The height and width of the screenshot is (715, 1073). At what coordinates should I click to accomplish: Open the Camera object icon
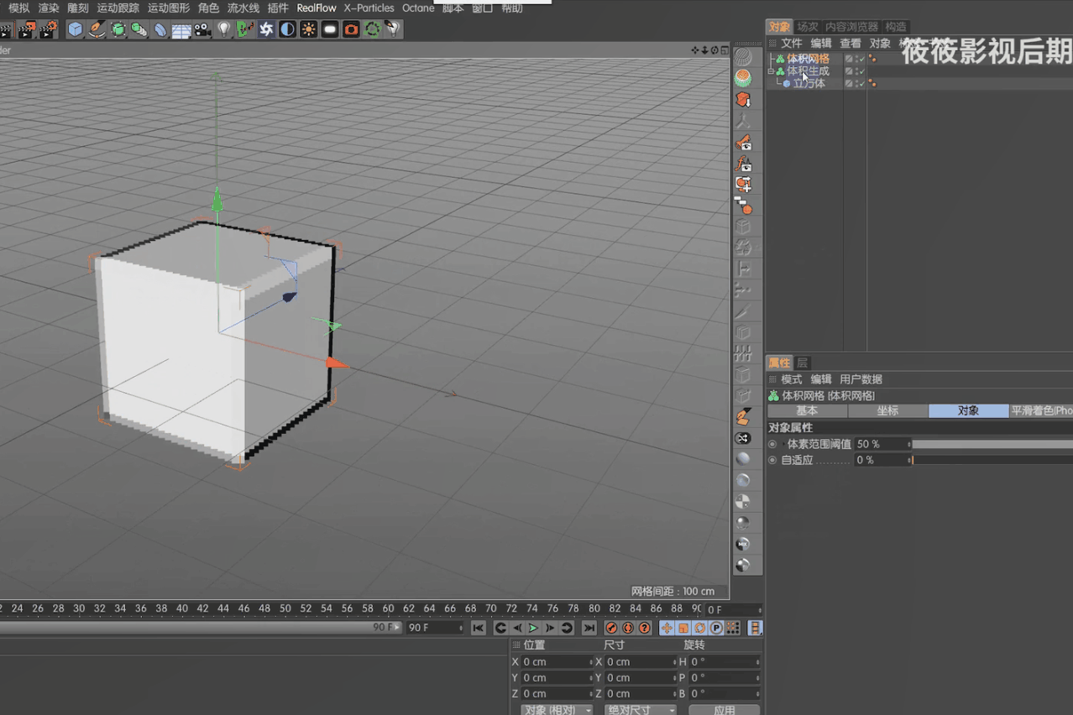[x=202, y=29]
